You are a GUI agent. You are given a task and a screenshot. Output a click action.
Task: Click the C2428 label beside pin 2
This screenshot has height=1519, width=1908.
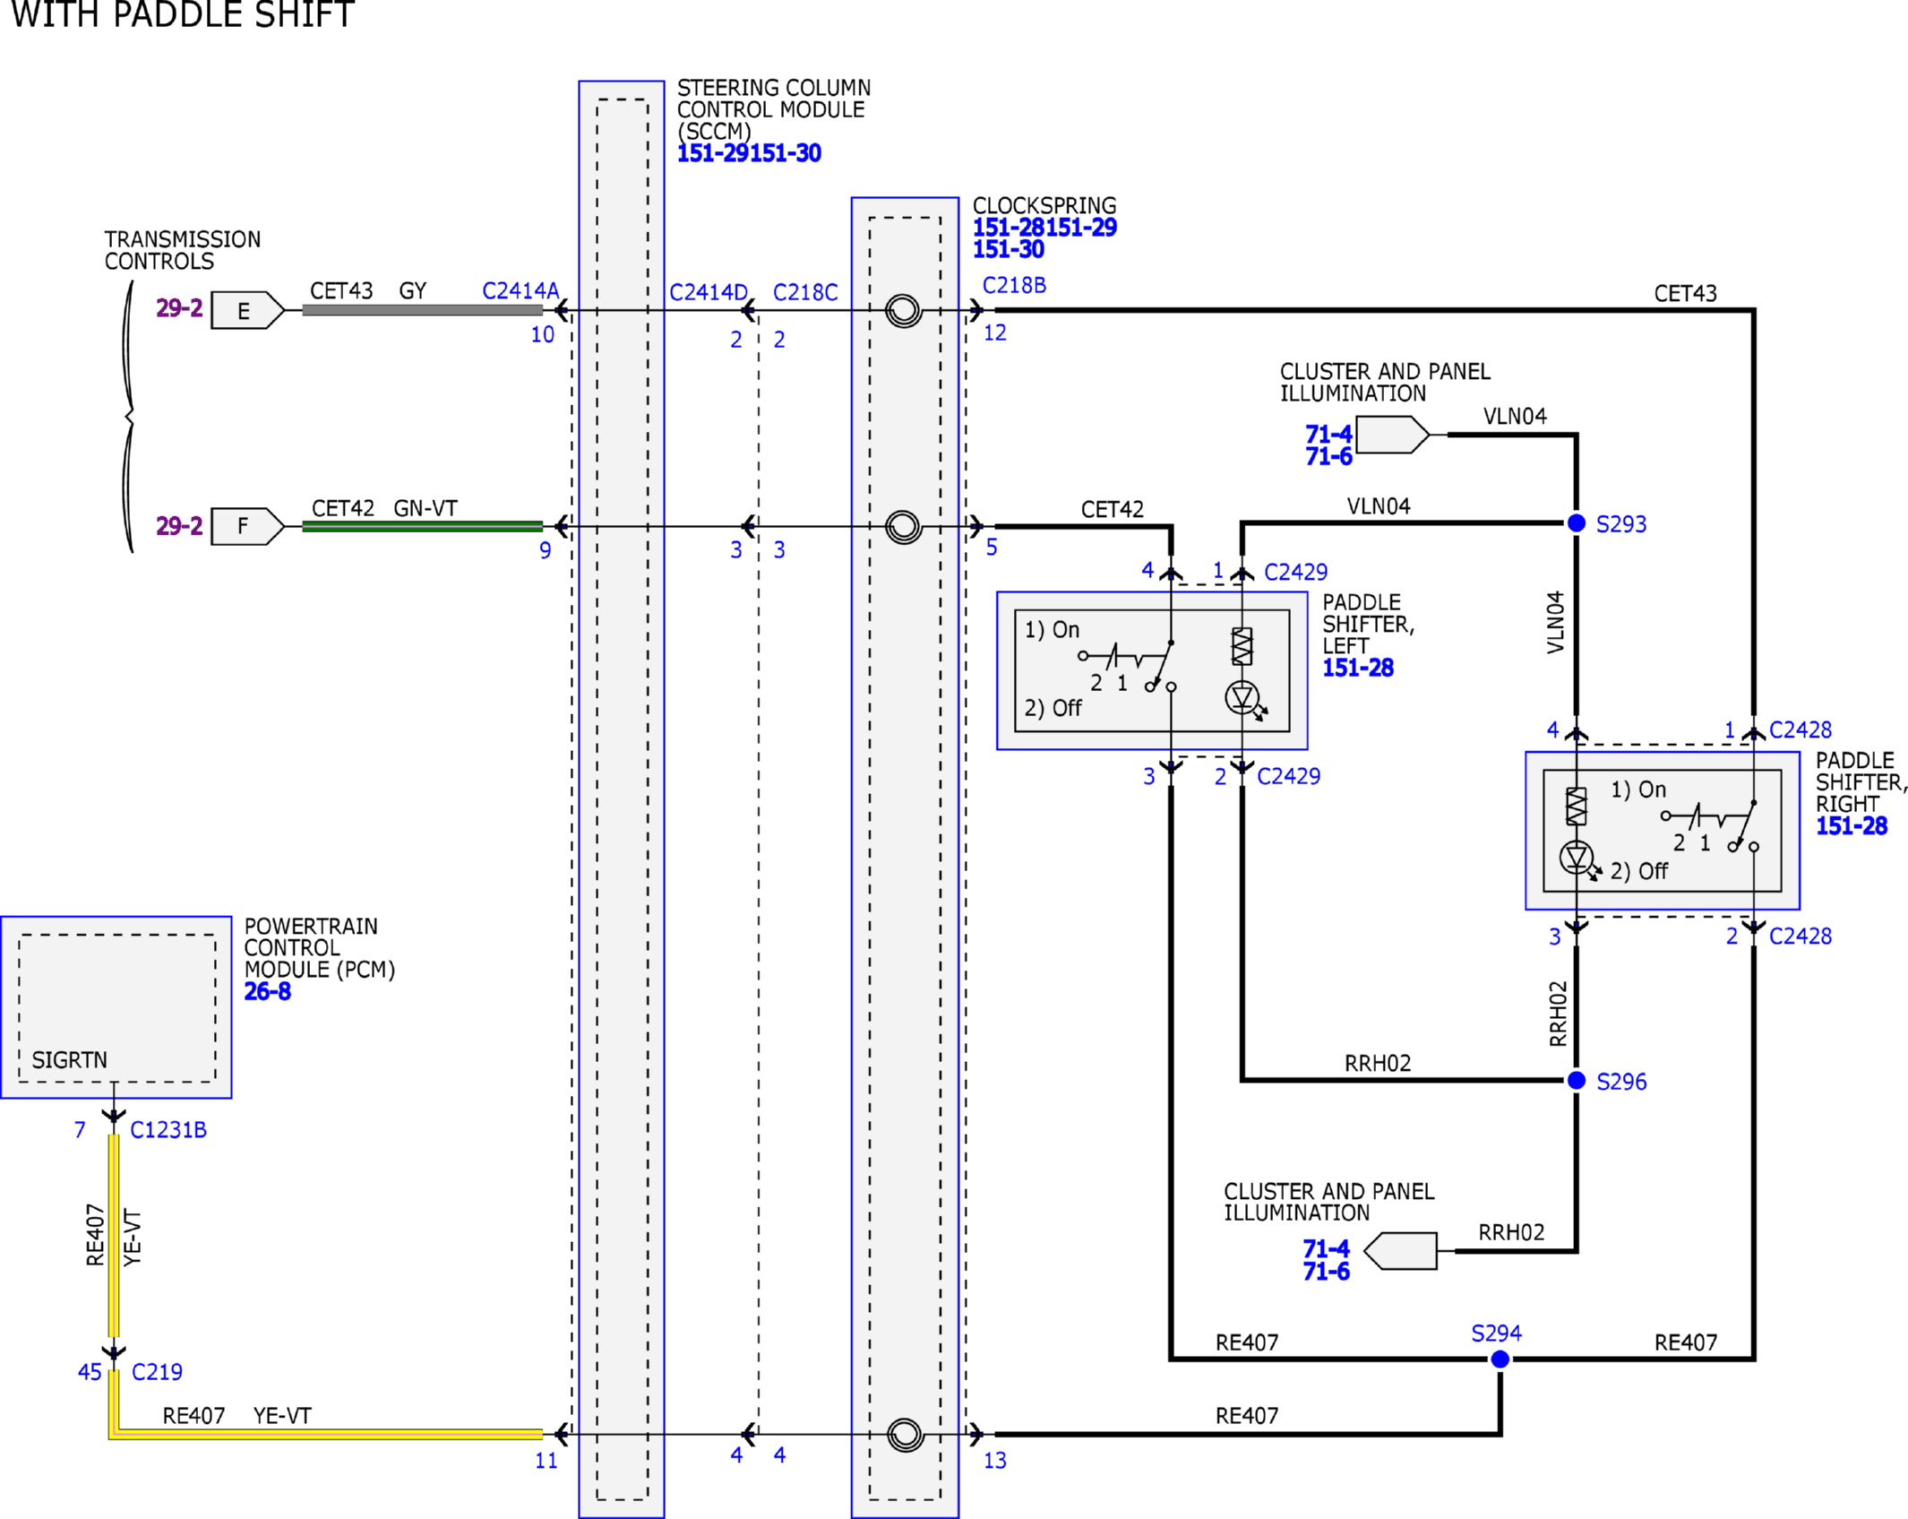(x=1801, y=936)
